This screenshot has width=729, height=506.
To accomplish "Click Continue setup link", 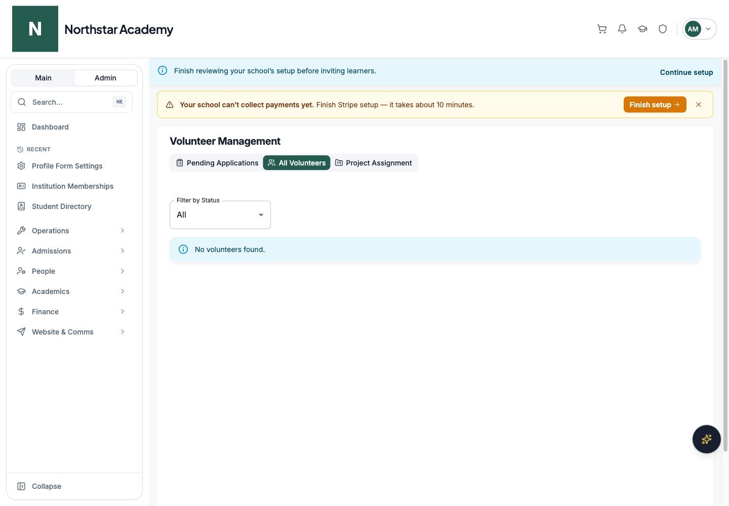I will point(686,72).
